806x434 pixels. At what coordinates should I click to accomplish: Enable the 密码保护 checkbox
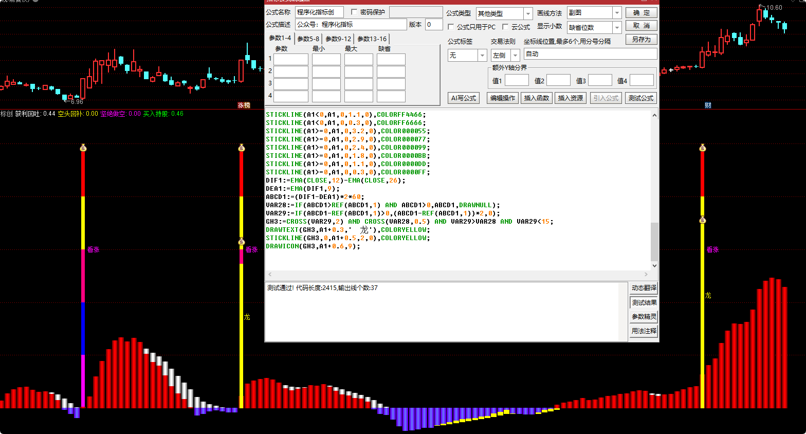tap(354, 12)
